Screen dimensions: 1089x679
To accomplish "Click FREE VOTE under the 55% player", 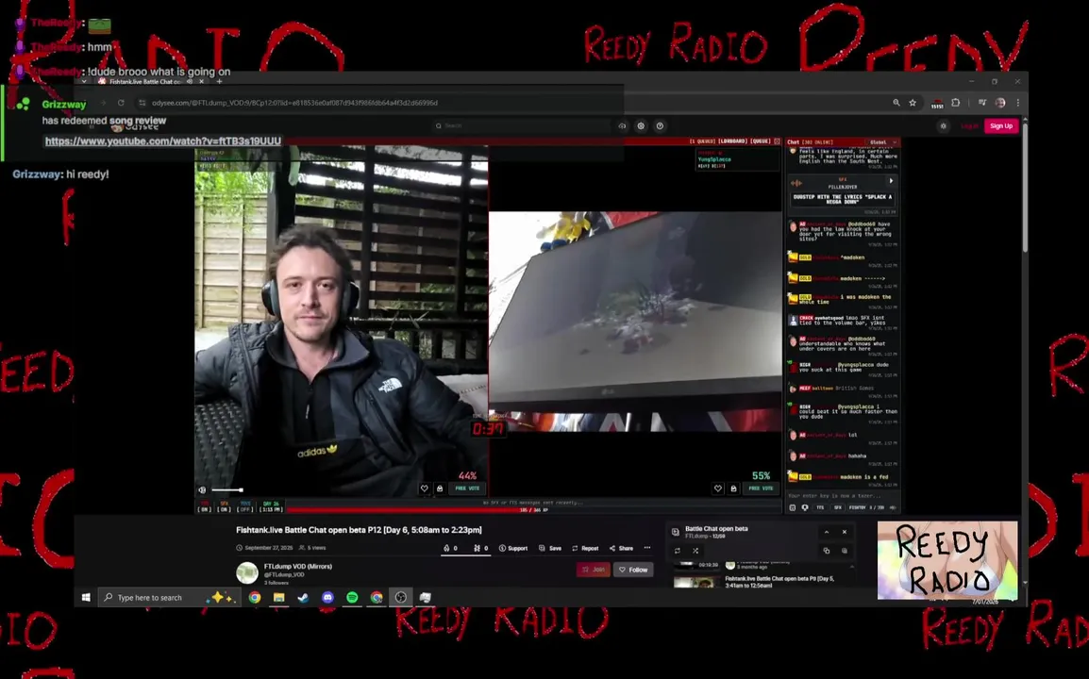I will [x=762, y=489].
